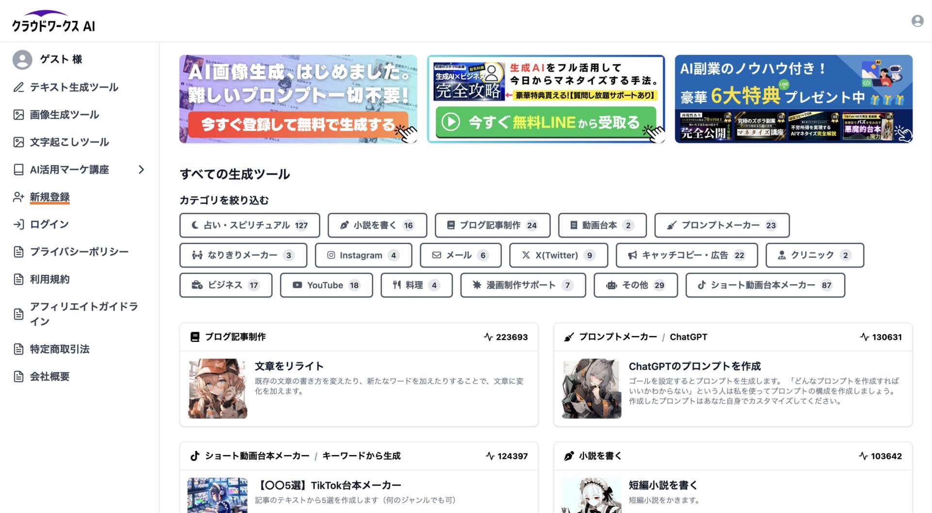Click icon beside 文字起こしツール

click(x=18, y=142)
